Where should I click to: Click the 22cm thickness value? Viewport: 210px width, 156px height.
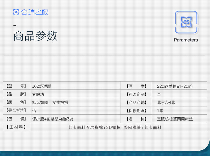coord(175,86)
